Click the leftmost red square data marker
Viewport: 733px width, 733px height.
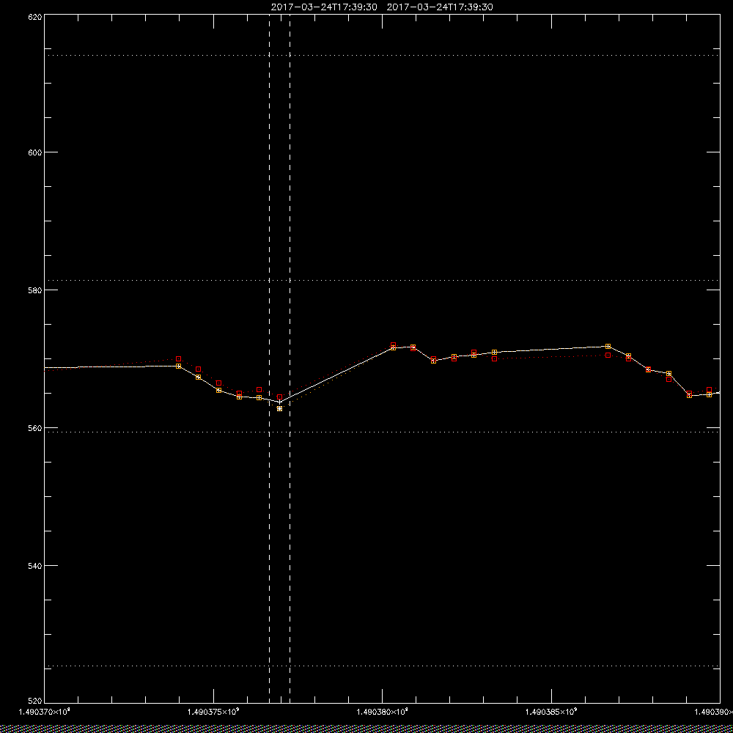tap(179, 358)
